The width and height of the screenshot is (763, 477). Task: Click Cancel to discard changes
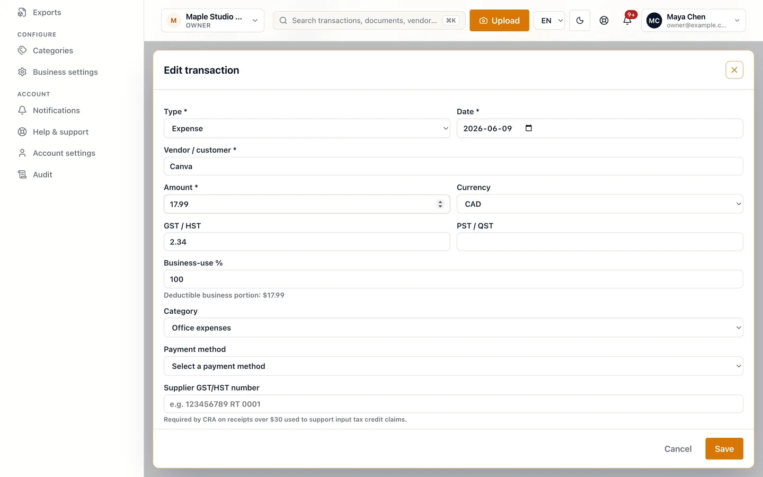(678, 449)
